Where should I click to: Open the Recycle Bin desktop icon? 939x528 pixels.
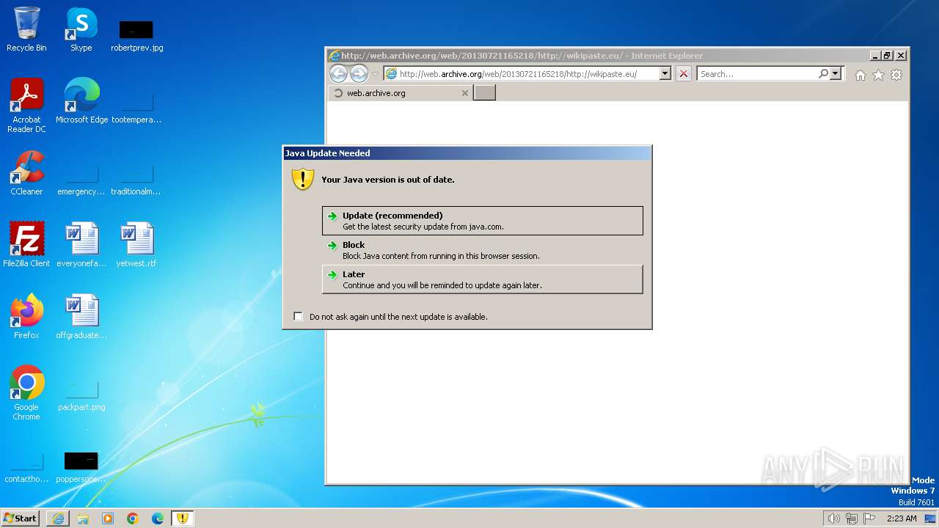pos(26,29)
